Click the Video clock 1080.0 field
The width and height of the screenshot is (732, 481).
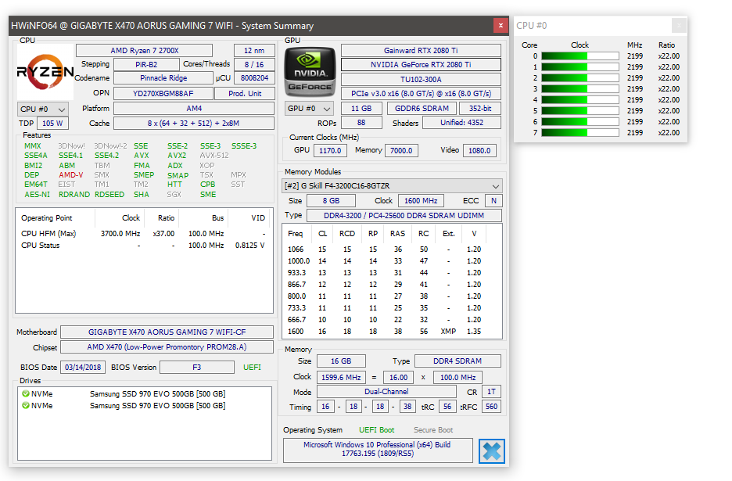coord(479,150)
